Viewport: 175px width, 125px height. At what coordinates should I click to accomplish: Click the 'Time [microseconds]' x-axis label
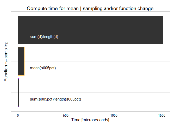[x=90, y=120]
